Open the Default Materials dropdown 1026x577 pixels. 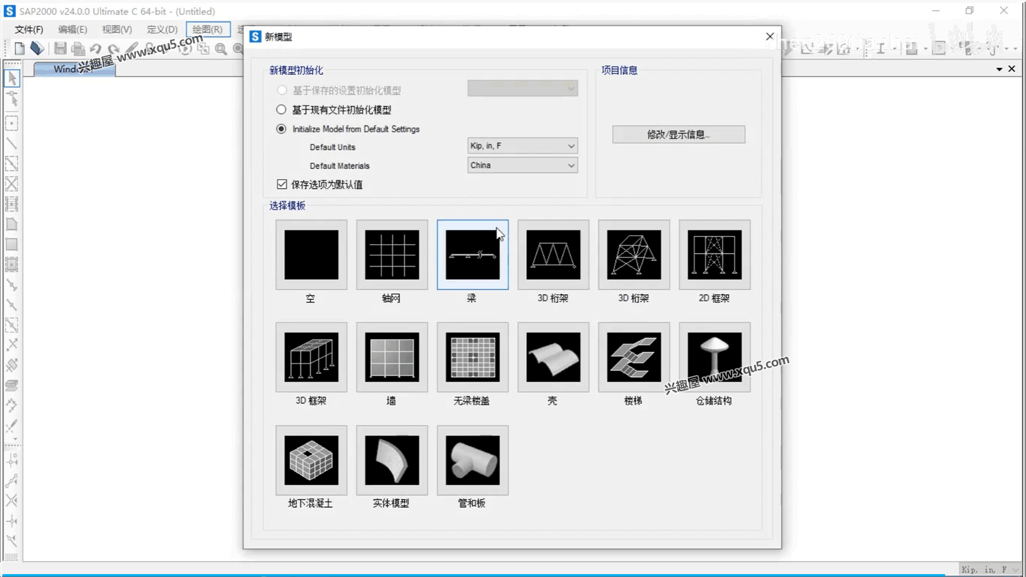(x=522, y=165)
